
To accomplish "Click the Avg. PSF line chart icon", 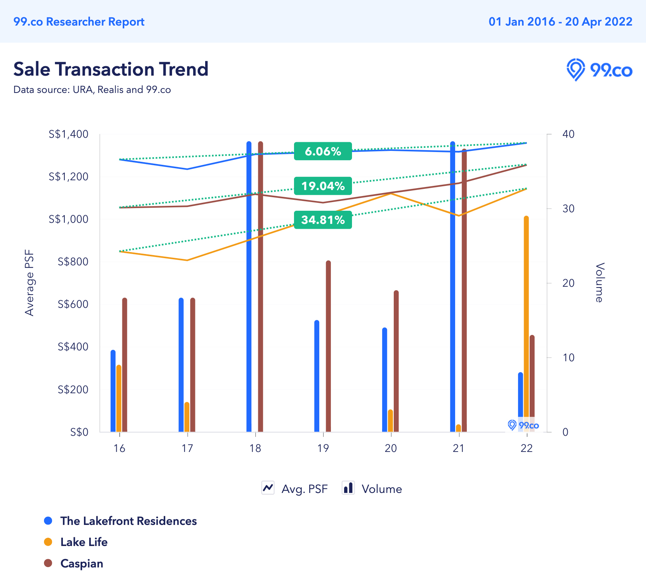I will pos(268,488).
